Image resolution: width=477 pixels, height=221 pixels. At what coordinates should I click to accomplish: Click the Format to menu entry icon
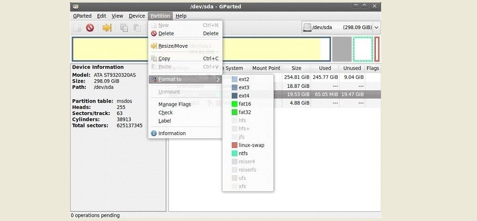(x=154, y=79)
